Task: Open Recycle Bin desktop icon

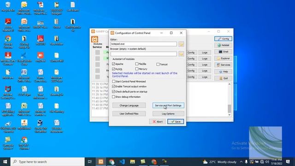Action: pos(8,6)
